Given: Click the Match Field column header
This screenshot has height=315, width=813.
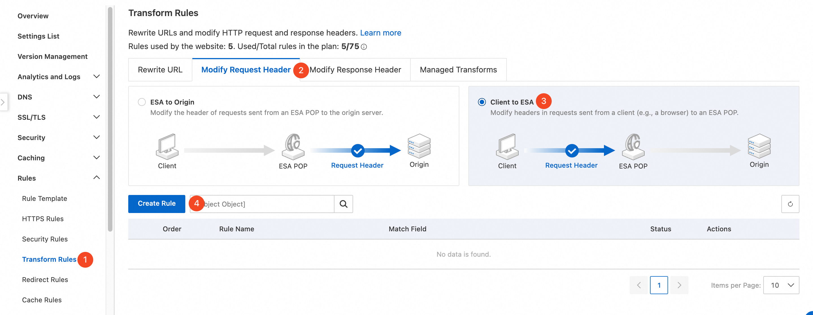Looking at the screenshot, I should coord(407,229).
